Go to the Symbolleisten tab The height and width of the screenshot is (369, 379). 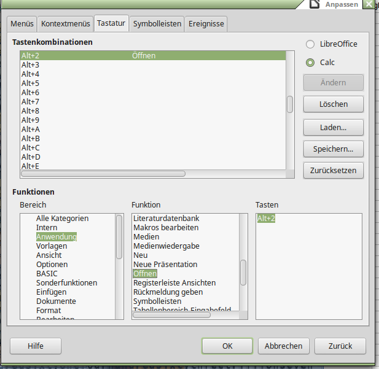click(157, 24)
